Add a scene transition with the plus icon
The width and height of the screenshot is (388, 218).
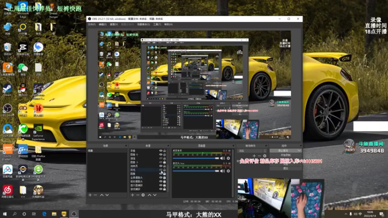click(254, 156)
